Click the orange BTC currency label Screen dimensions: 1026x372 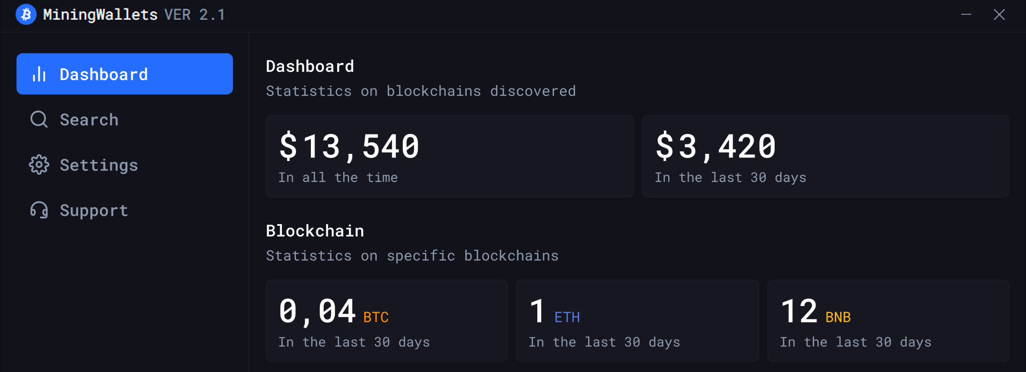[376, 317]
